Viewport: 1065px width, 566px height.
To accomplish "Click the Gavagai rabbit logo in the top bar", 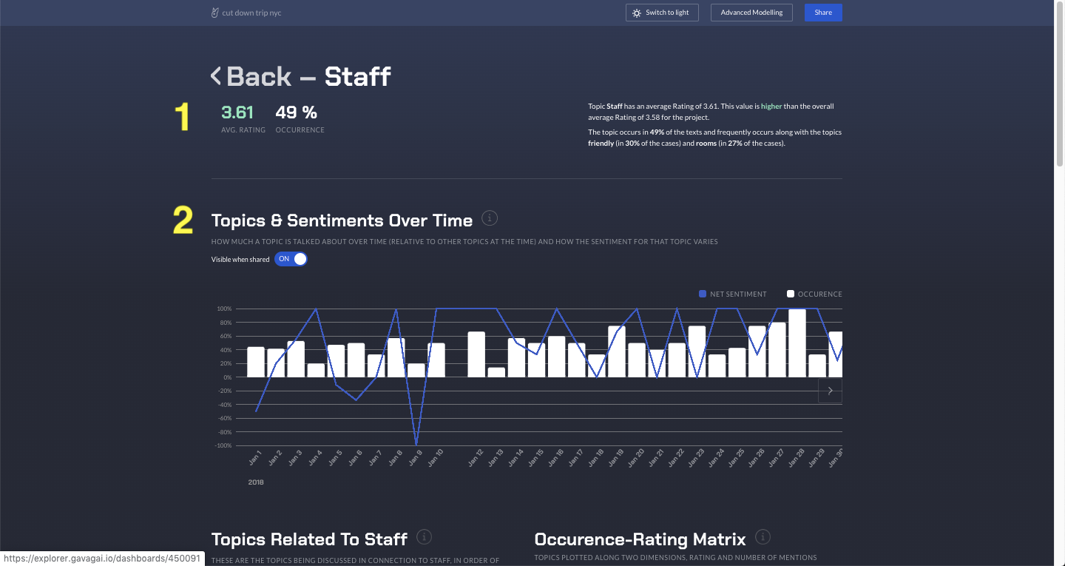I will click(214, 12).
